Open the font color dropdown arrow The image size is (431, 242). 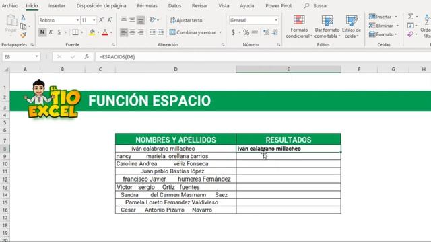click(x=111, y=32)
